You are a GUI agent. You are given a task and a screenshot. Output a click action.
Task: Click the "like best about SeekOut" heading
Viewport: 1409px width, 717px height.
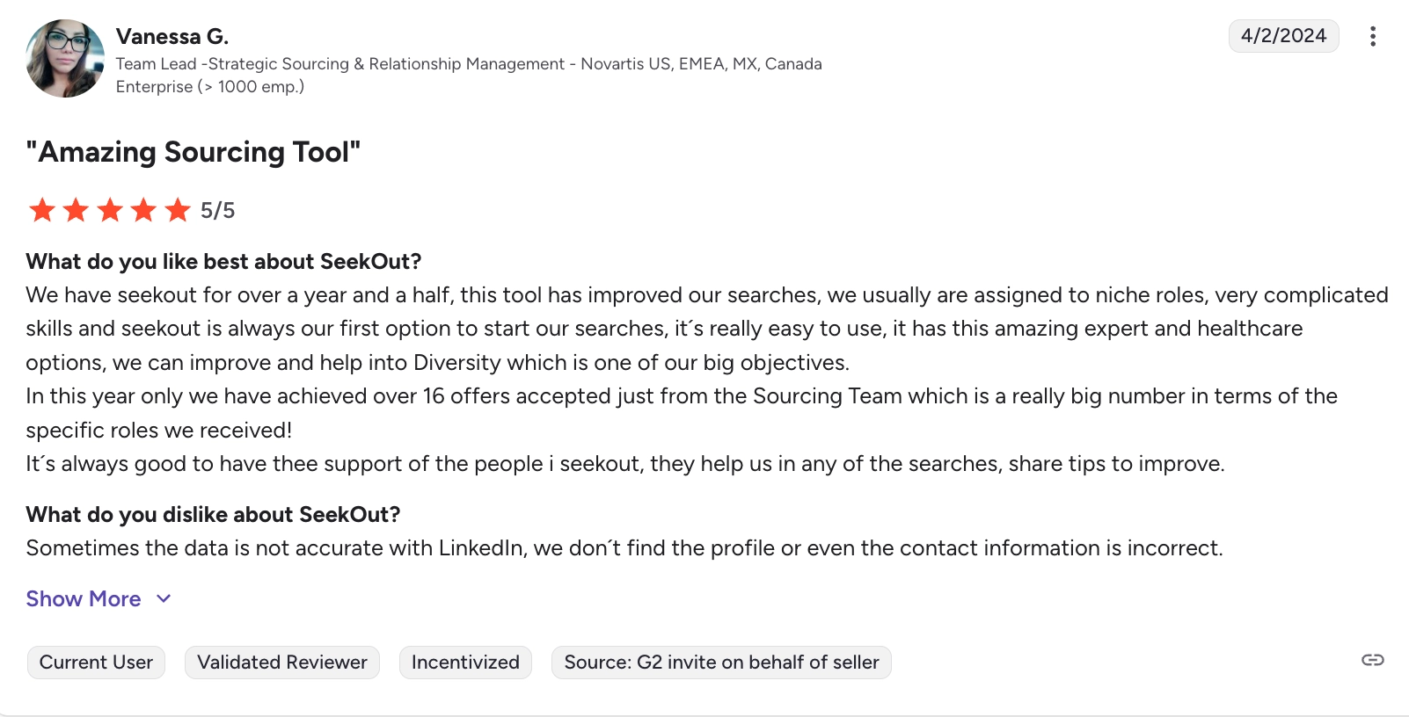(x=223, y=262)
